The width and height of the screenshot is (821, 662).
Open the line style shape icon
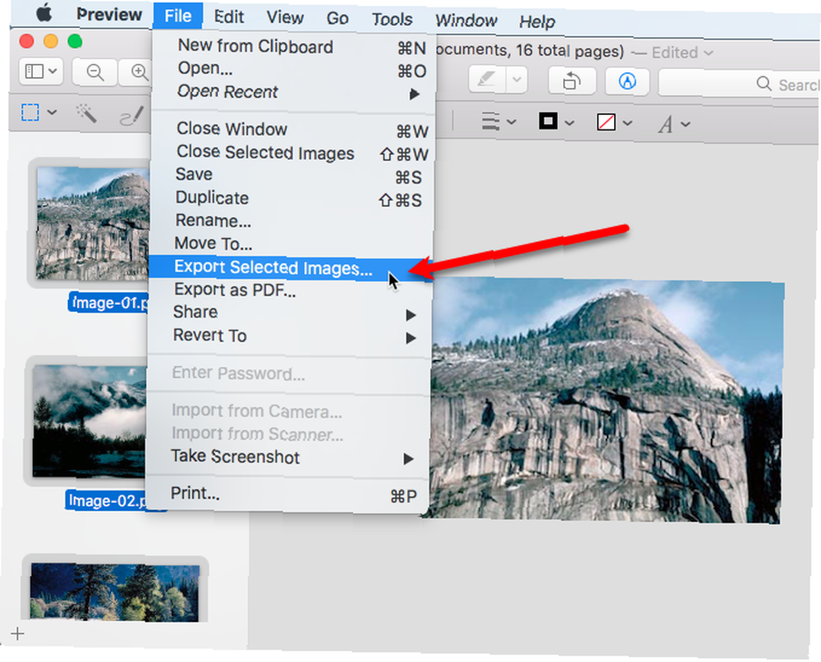coord(490,121)
